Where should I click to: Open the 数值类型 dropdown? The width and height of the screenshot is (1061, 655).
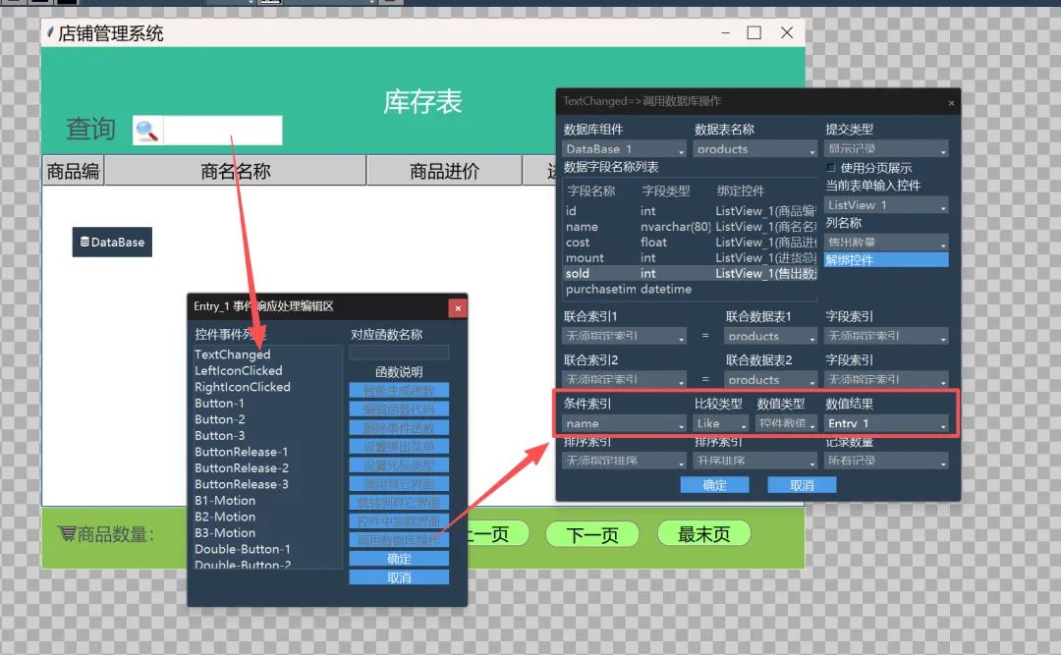click(786, 423)
